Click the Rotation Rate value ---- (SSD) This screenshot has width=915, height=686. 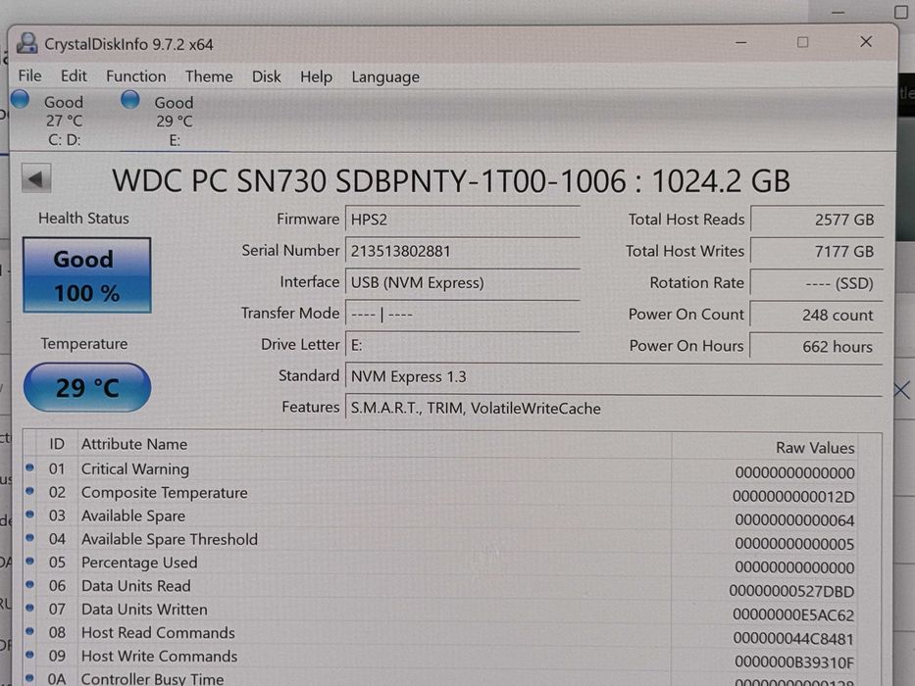(816, 283)
